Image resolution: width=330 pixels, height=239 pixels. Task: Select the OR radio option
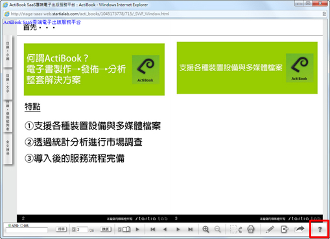coord(21,225)
